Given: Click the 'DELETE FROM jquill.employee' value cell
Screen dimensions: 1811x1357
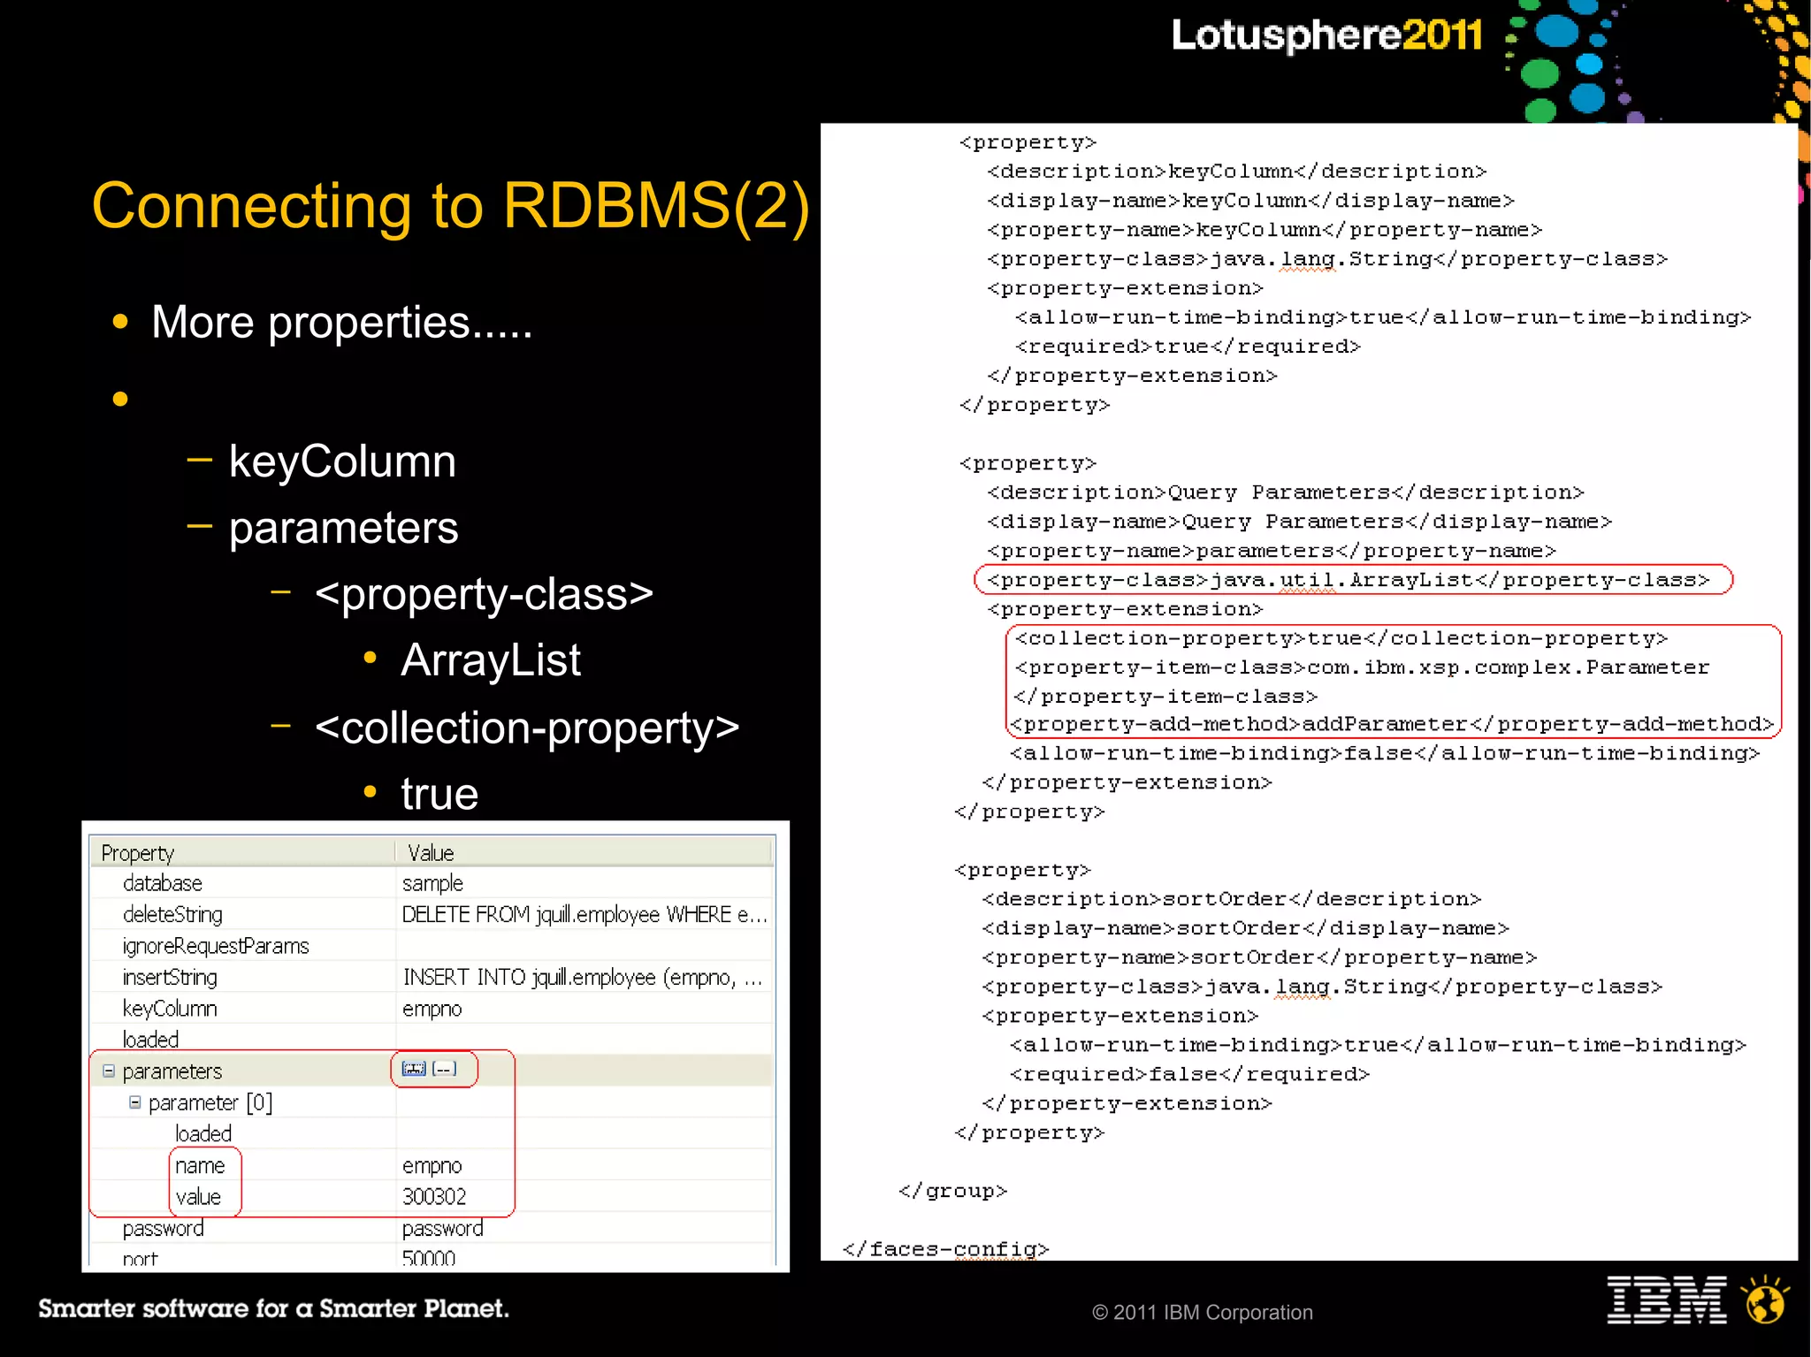Looking at the screenshot, I should point(585,914).
